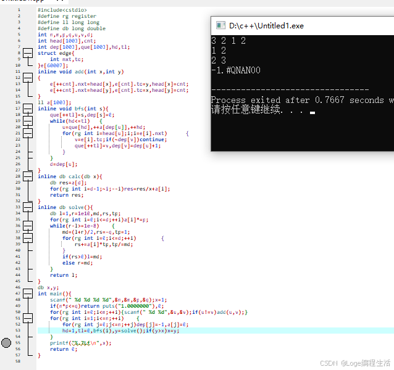Screen dimensions: 394x370
Task: Collapse the struct edge fold at line 8
Action: coord(28,53)
